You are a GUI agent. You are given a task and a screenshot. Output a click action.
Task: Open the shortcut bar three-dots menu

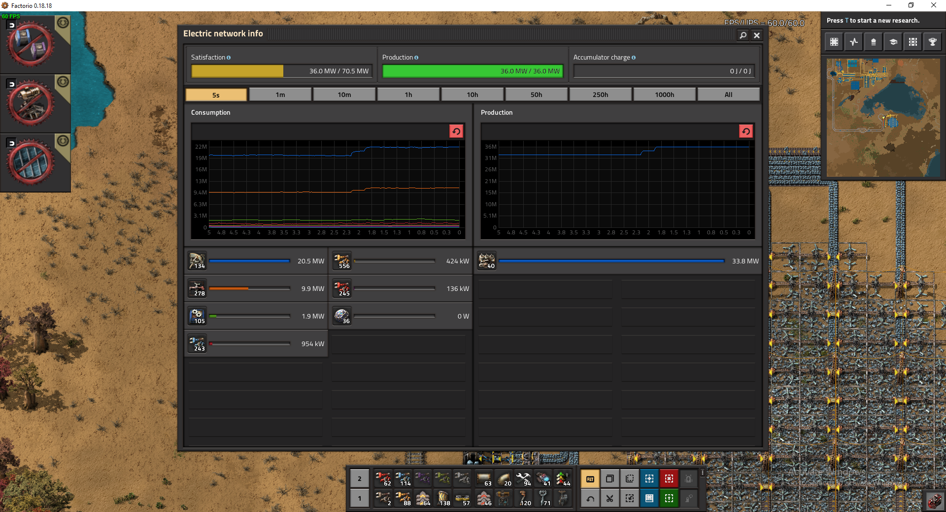tap(703, 473)
